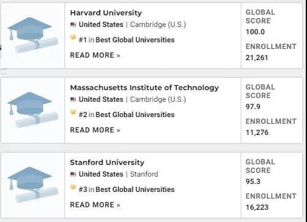
Task: Select #2 in Best Global Universities link
Action: tap(126, 115)
